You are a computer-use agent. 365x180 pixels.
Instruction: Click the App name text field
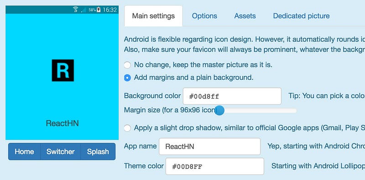pos(209,146)
